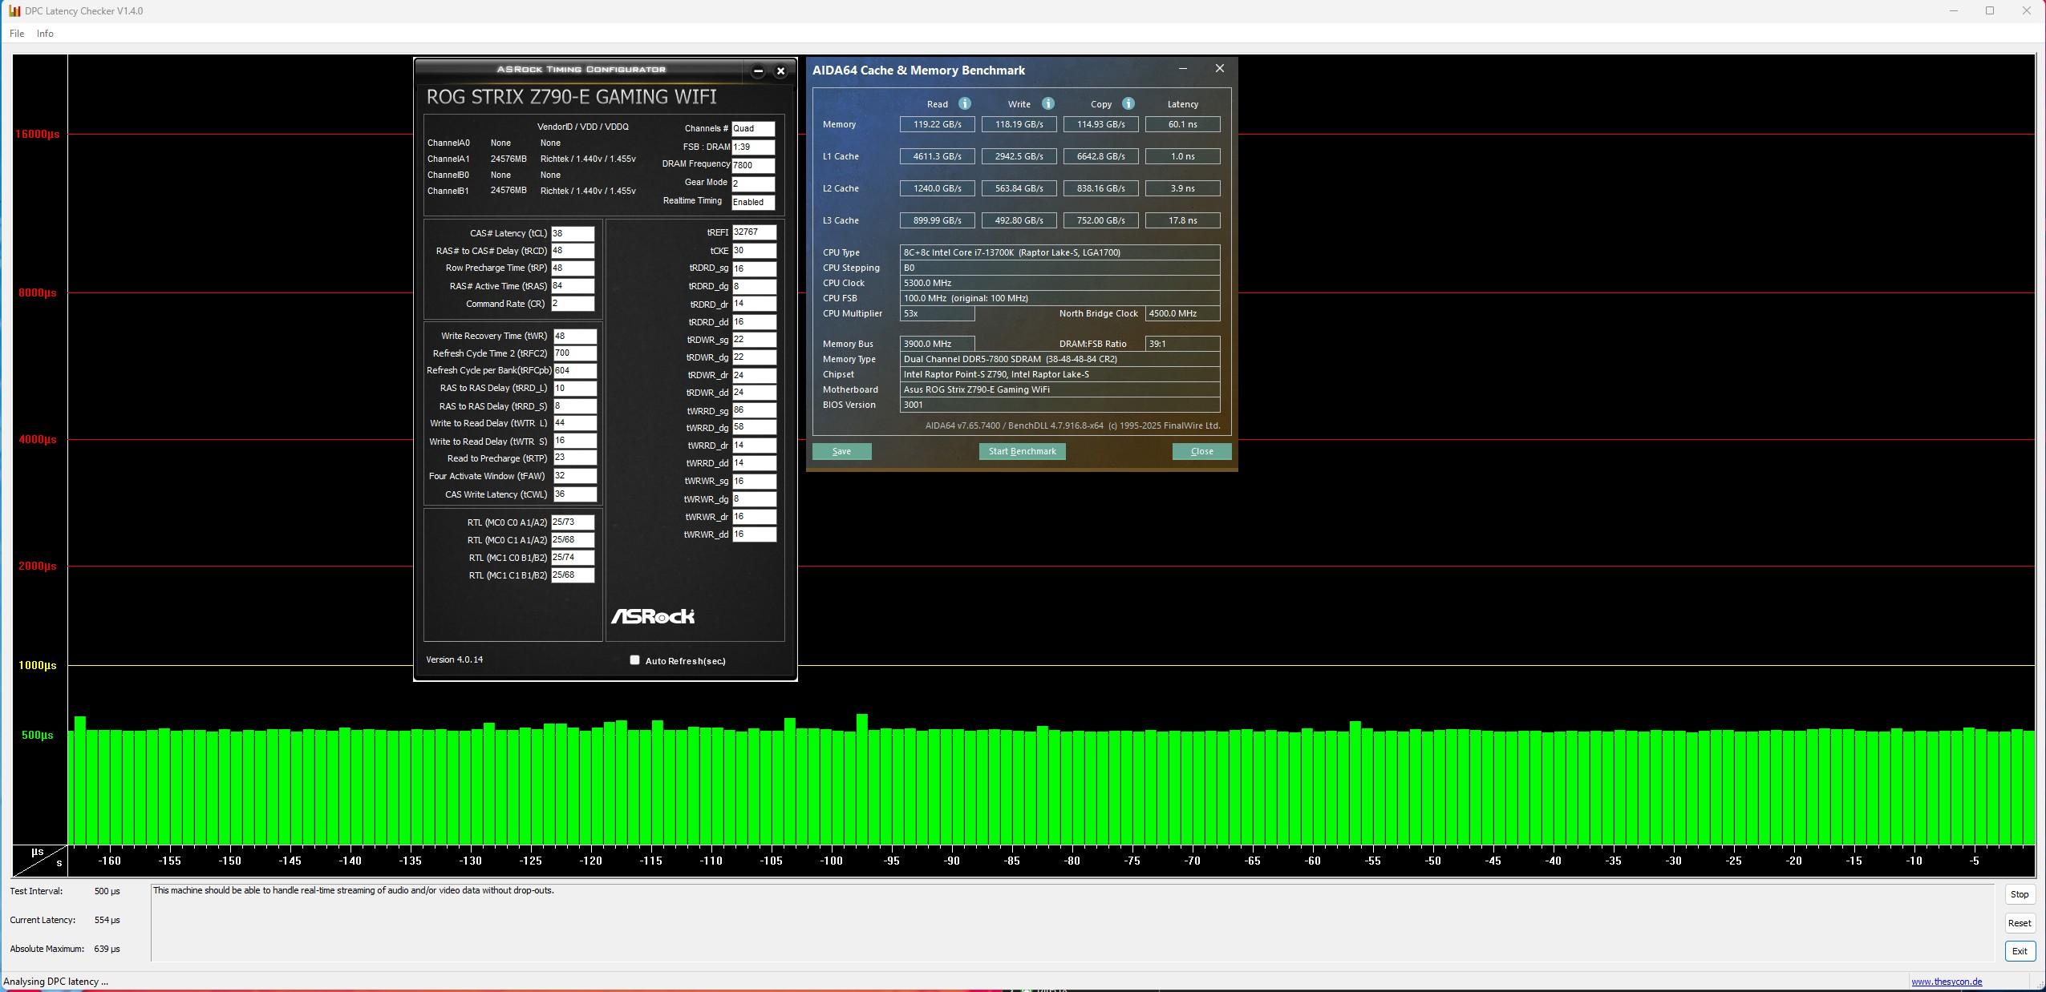This screenshot has height=992, width=2046.
Task: Open the File menu
Action: tap(17, 34)
